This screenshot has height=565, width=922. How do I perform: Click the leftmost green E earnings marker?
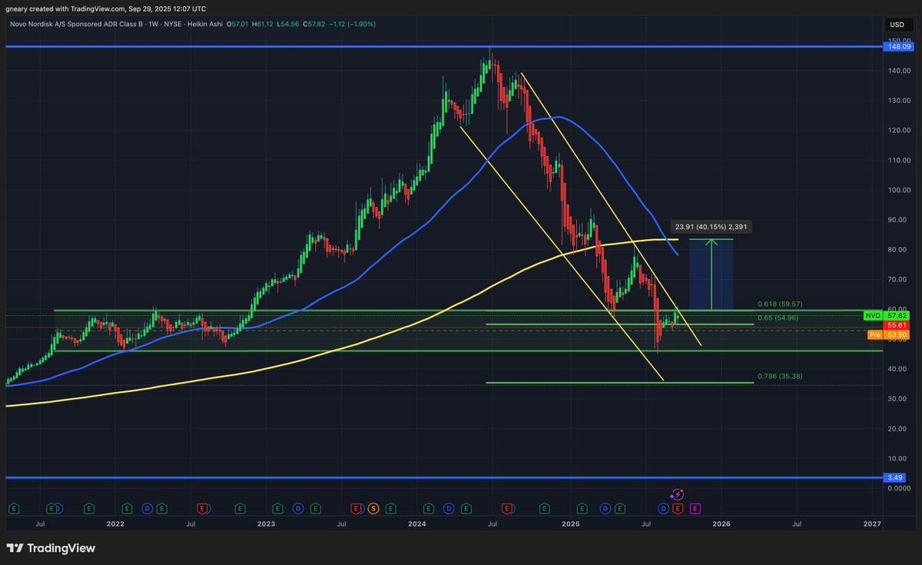tap(14, 509)
